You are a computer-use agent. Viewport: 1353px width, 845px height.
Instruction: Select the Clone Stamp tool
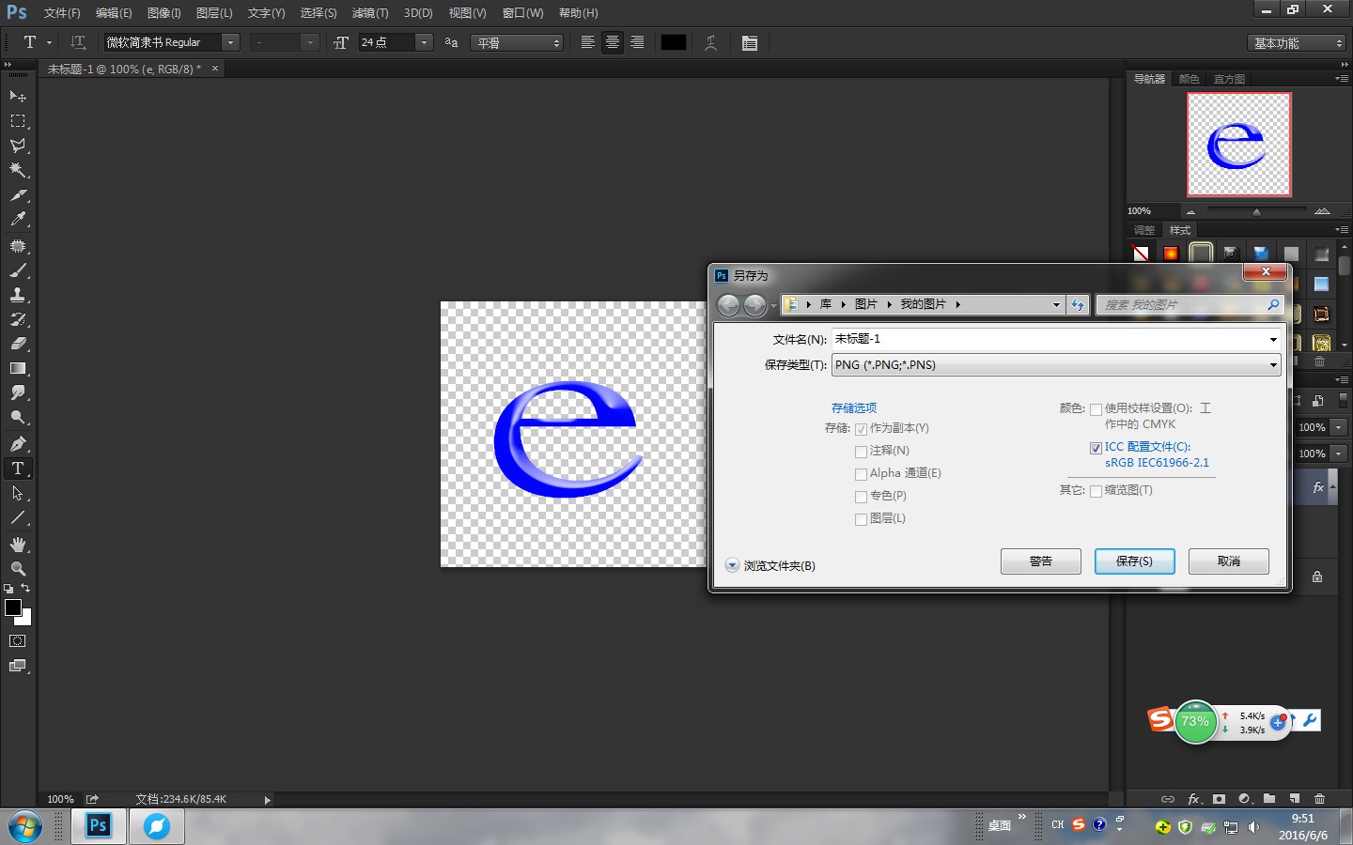tap(18, 295)
